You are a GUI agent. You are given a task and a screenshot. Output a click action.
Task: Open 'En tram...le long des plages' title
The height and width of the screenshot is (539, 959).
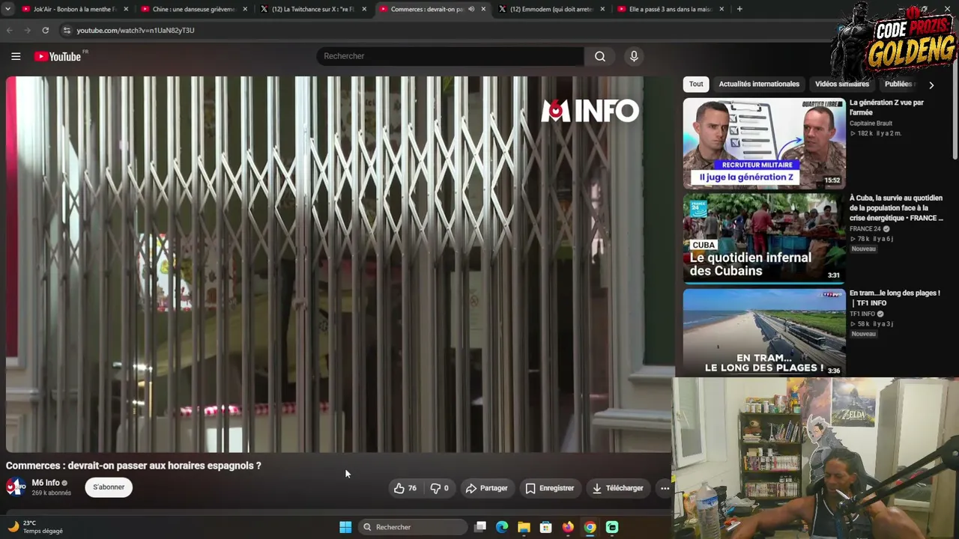coord(895,298)
